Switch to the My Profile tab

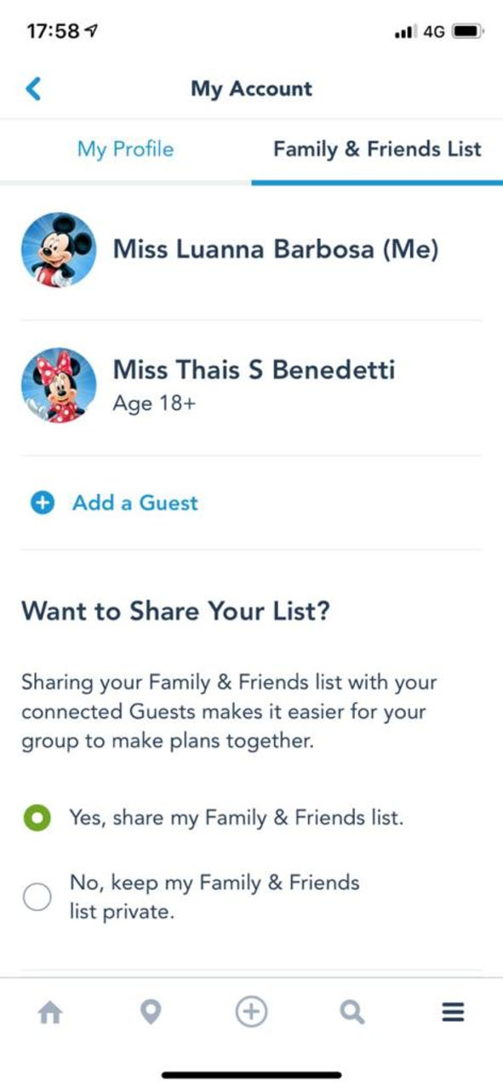125,150
